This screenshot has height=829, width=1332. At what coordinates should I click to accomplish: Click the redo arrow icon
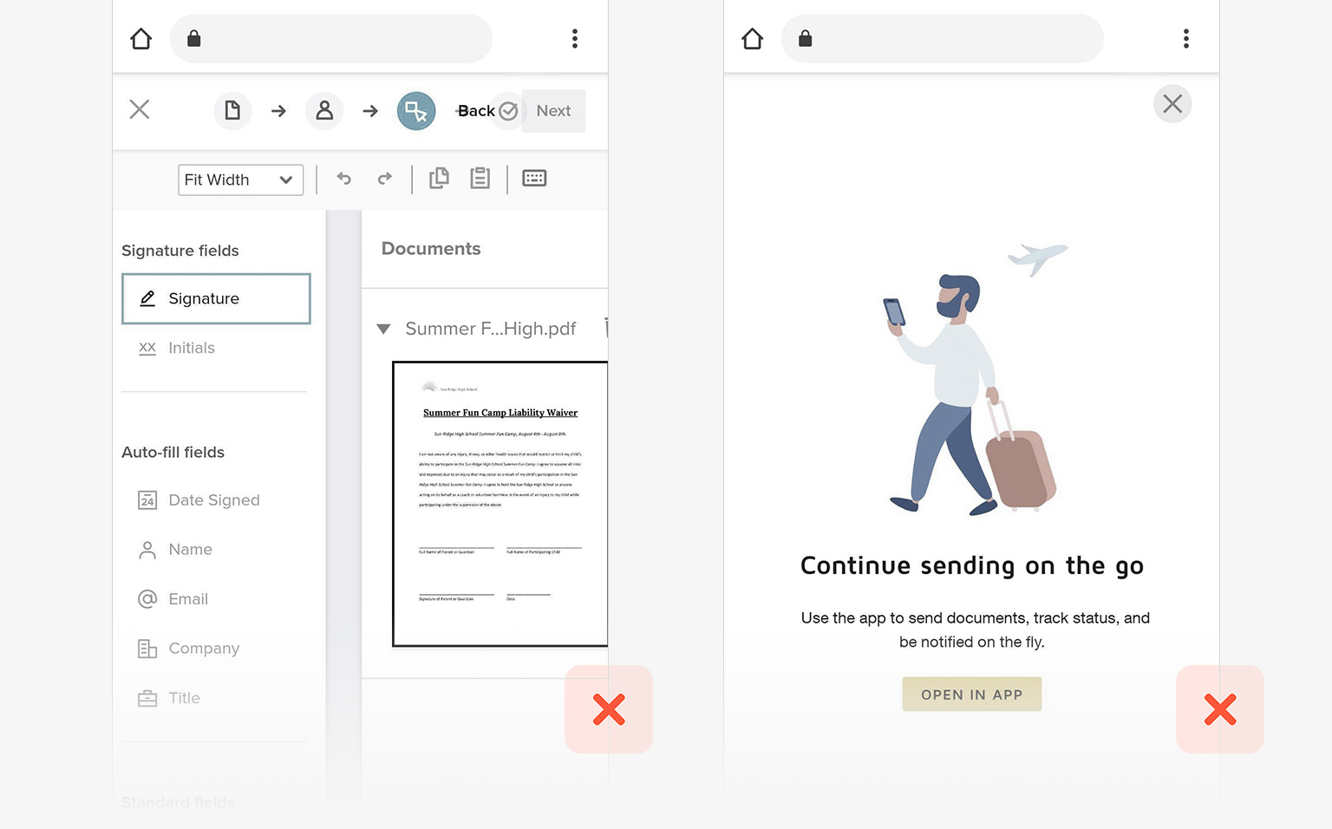(x=384, y=178)
